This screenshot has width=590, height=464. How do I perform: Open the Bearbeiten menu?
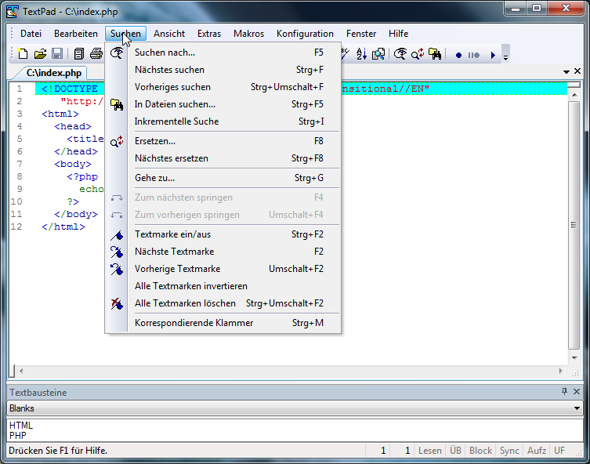tap(76, 34)
